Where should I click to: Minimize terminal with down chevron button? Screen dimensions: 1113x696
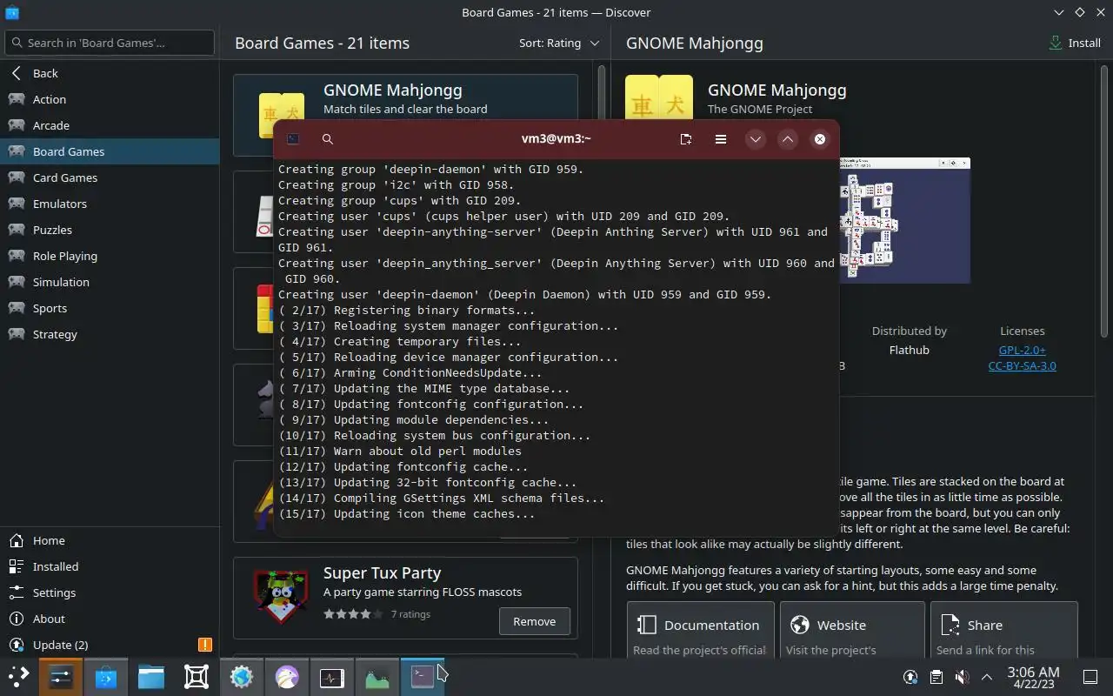[x=755, y=139]
